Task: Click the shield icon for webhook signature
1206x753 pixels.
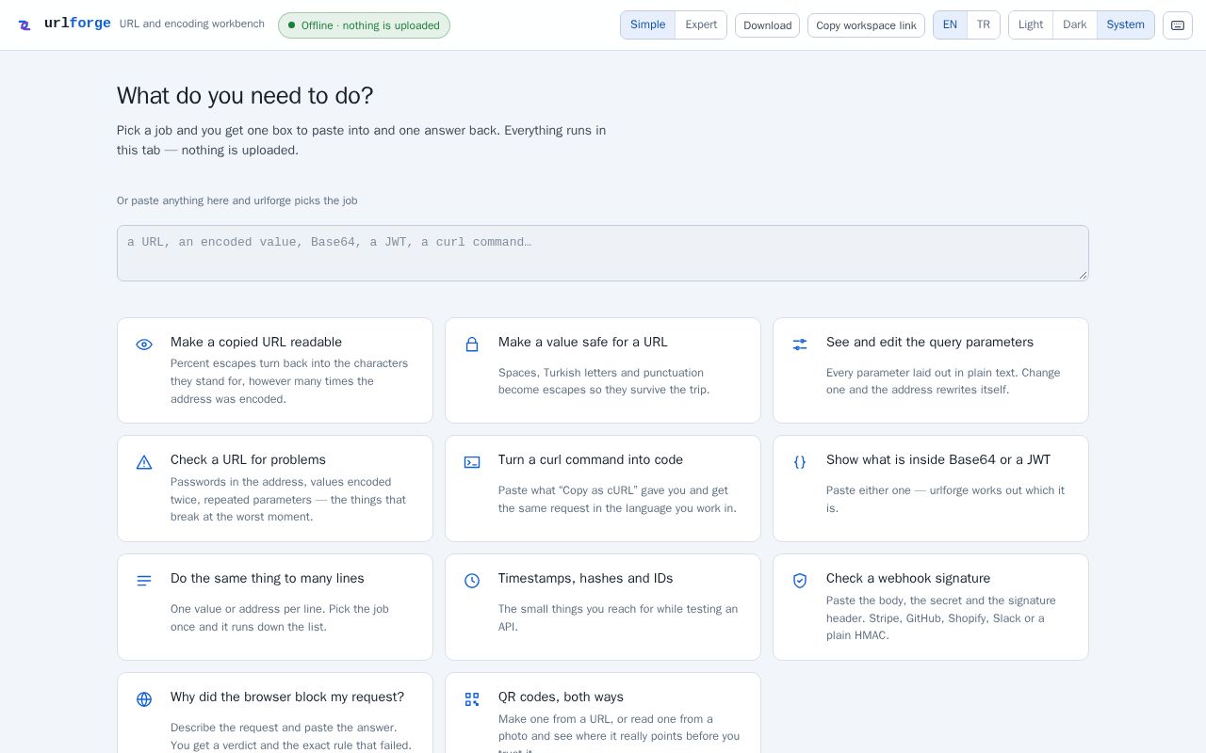Action: point(800,581)
